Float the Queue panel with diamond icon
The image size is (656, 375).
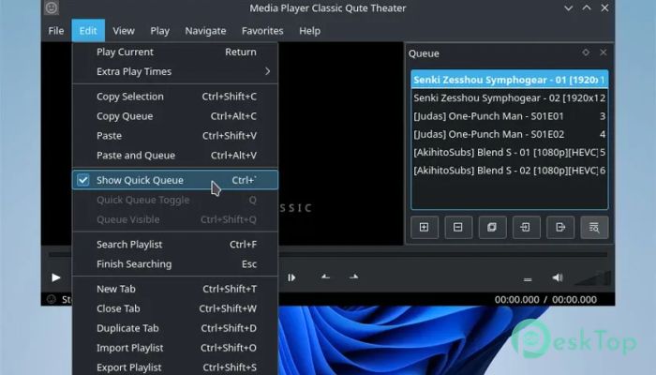(586, 52)
